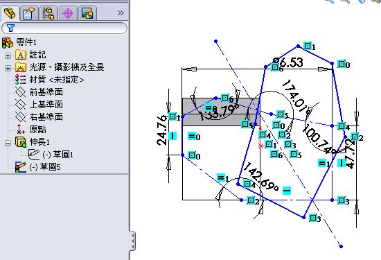Select coincident relation icon labeled 0 at upper right vertex
Viewport: 381px width, 260px height.
pyautogui.click(x=342, y=64)
